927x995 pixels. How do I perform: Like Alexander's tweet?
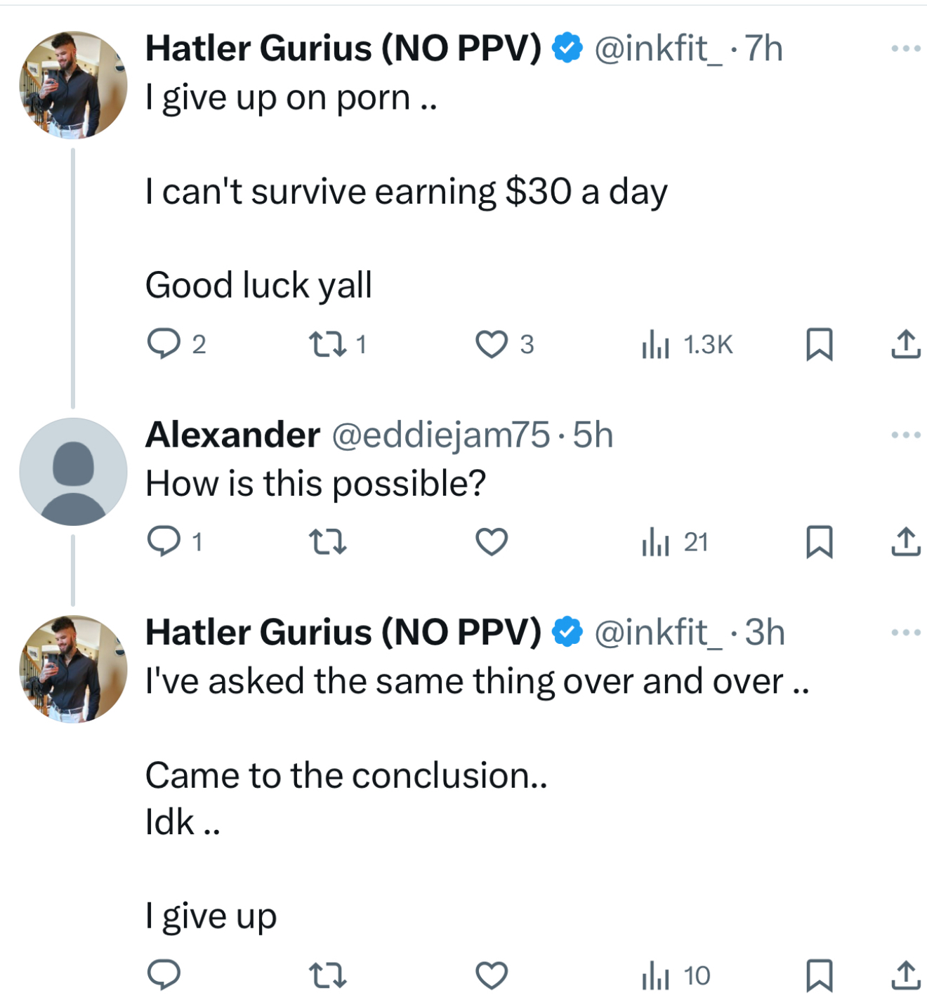(x=492, y=541)
